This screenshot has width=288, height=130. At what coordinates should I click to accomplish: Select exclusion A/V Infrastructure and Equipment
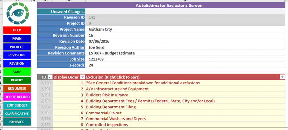pos(185,89)
